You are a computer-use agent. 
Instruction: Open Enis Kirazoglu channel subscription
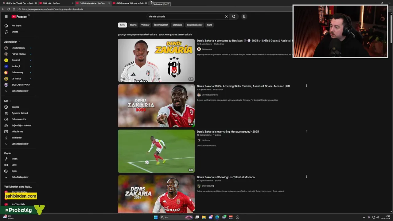(18, 48)
